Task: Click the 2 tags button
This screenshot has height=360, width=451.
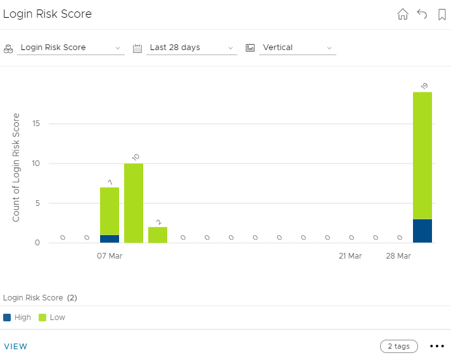Action: click(x=399, y=346)
